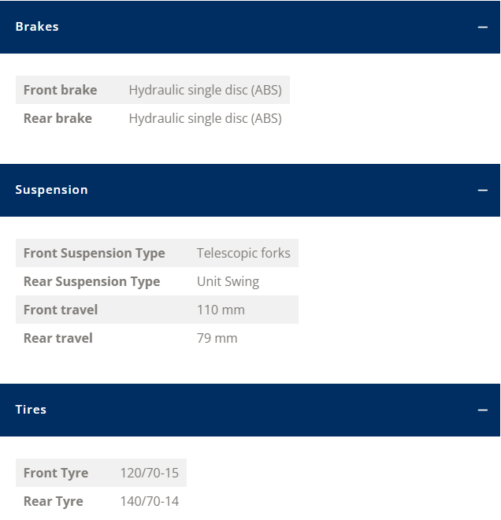The image size is (501, 520).
Task: Click the Telescopic forks value
Action: tap(243, 253)
